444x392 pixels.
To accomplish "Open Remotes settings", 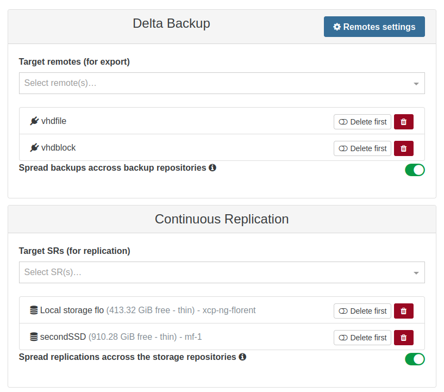I will 374,27.
